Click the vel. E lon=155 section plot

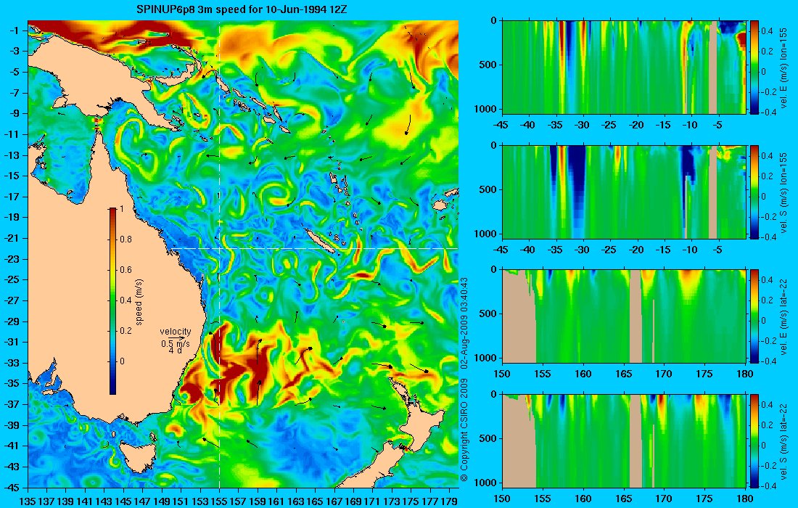[x=624, y=67]
